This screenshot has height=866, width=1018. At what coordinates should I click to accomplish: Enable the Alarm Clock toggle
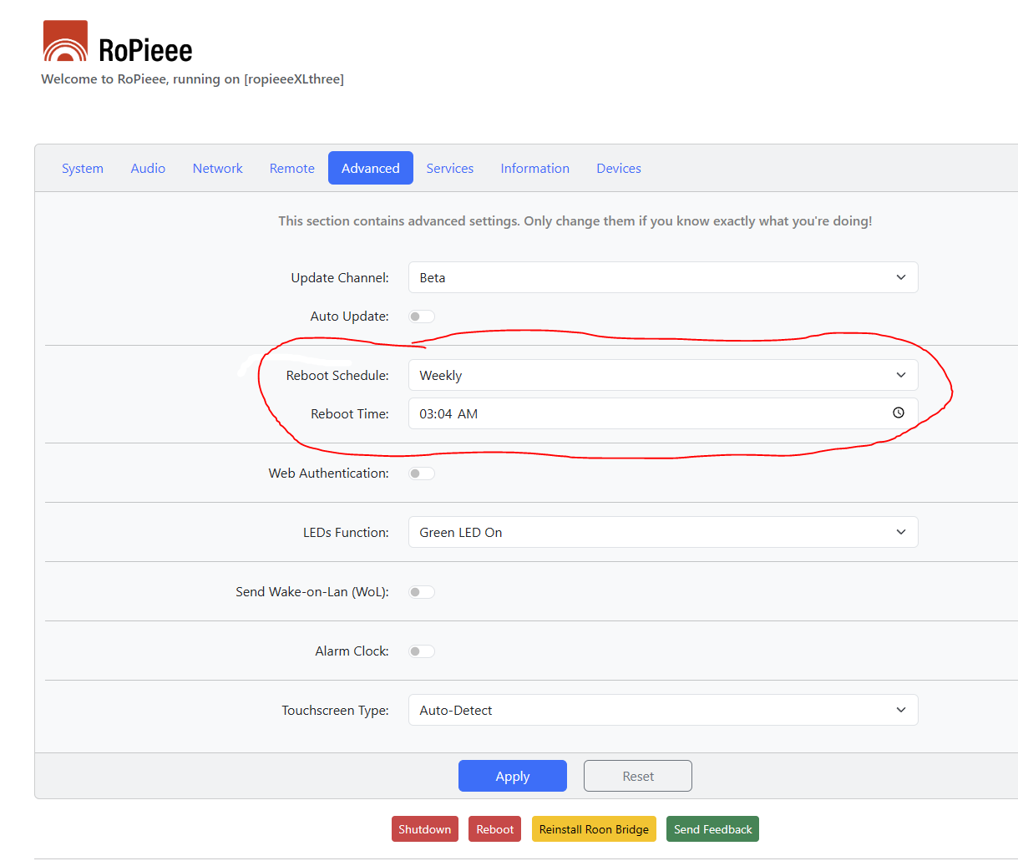[422, 651]
